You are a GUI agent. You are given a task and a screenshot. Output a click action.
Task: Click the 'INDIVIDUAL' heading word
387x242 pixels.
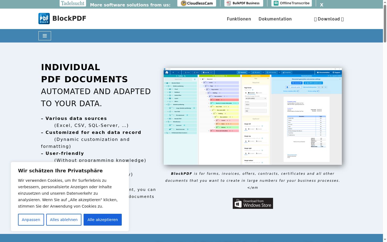tap(70, 67)
